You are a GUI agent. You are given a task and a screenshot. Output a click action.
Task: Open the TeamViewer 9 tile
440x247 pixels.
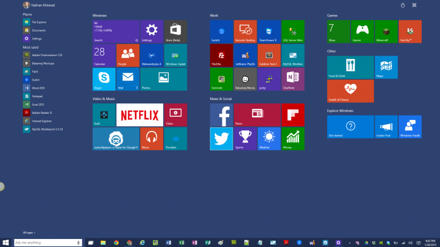click(x=269, y=31)
